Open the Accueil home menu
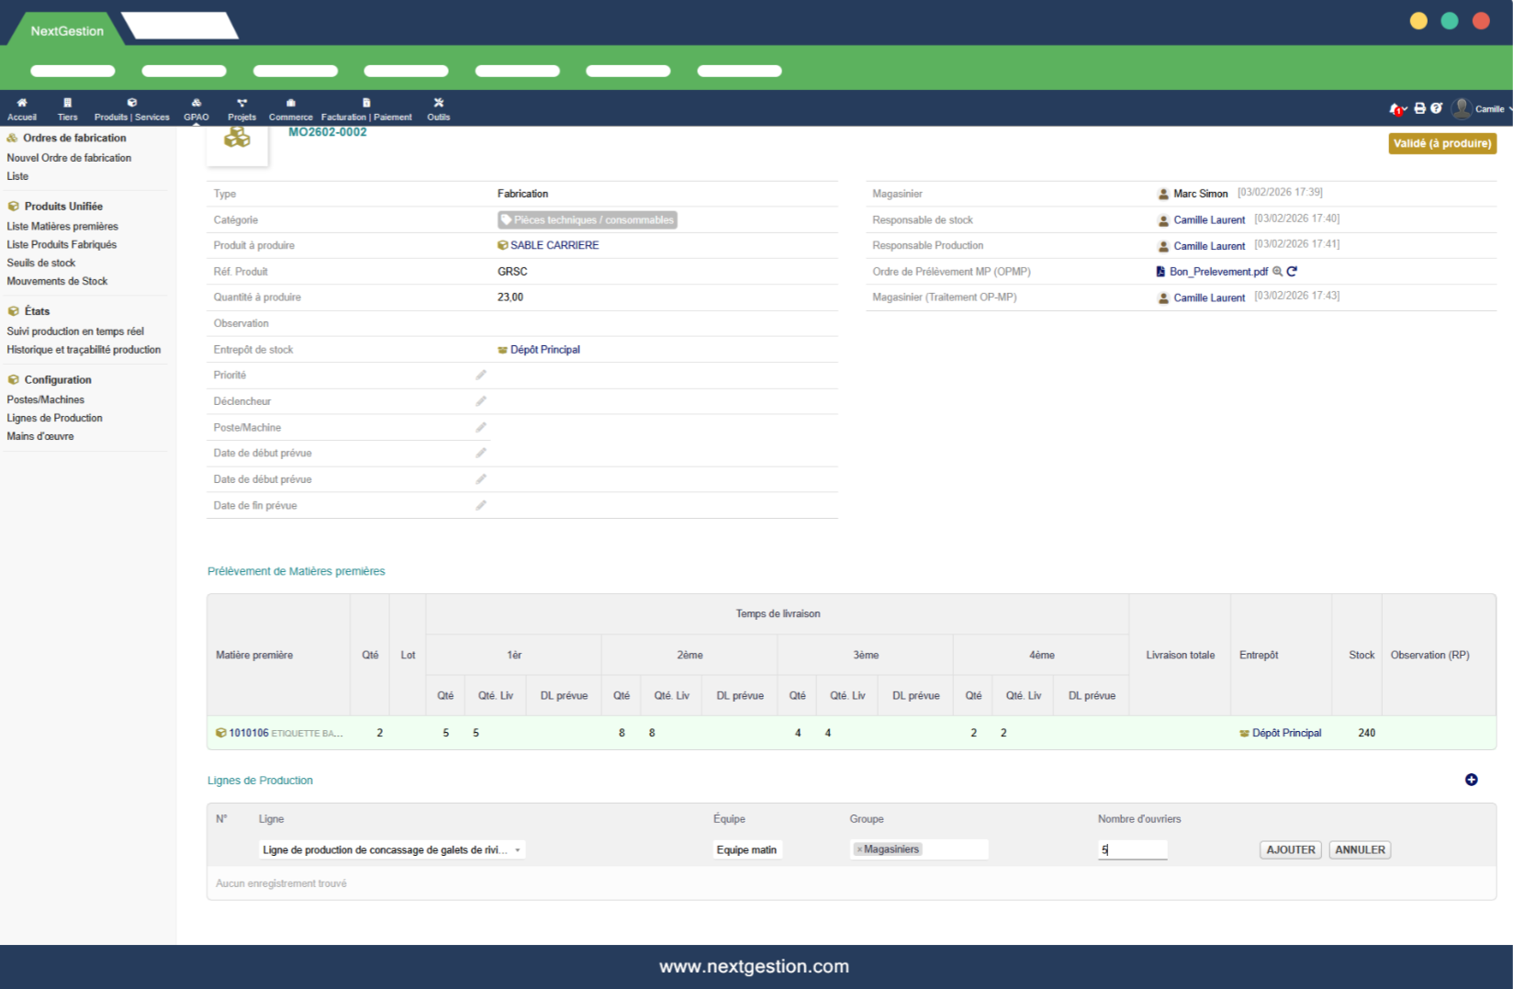Viewport: 1513px width, 989px height. (22, 109)
